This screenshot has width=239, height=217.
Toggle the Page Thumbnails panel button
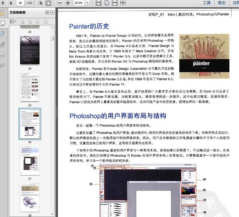click(3, 22)
